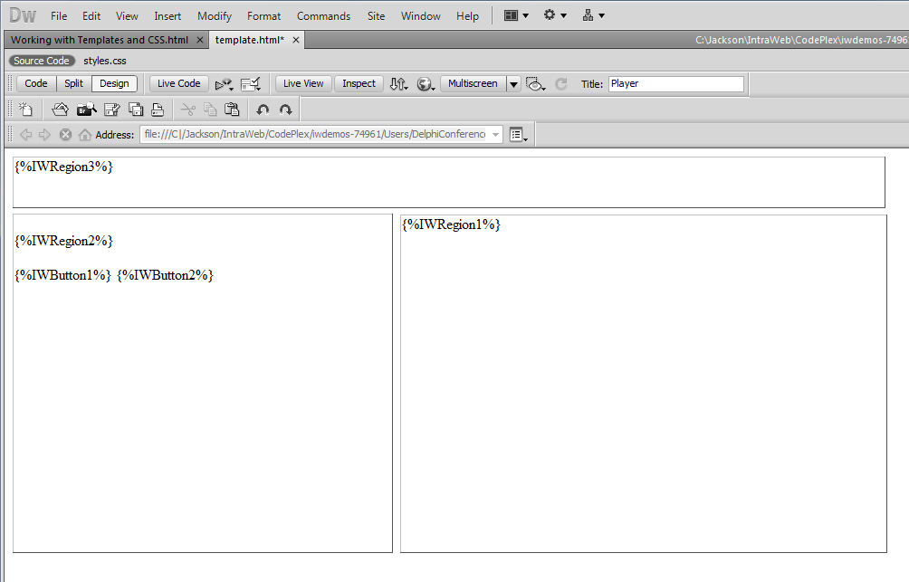Image resolution: width=909 pixels, height=582 pixels.
Task: Select the Print Code icon
Action: 158,109
